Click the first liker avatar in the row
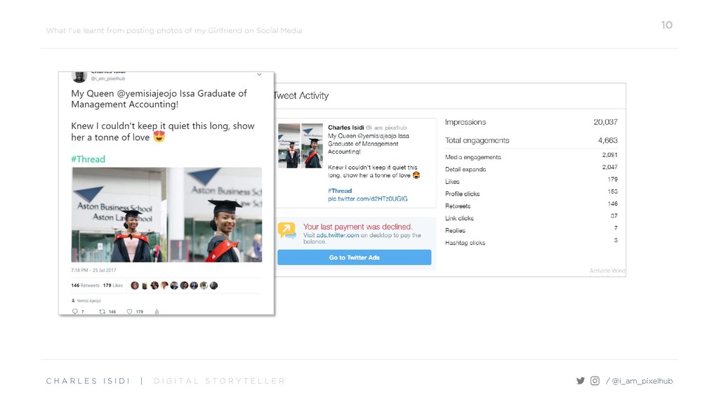Viewport: 719px width, 404px height. pyautogui.click(x=135, y=285)
